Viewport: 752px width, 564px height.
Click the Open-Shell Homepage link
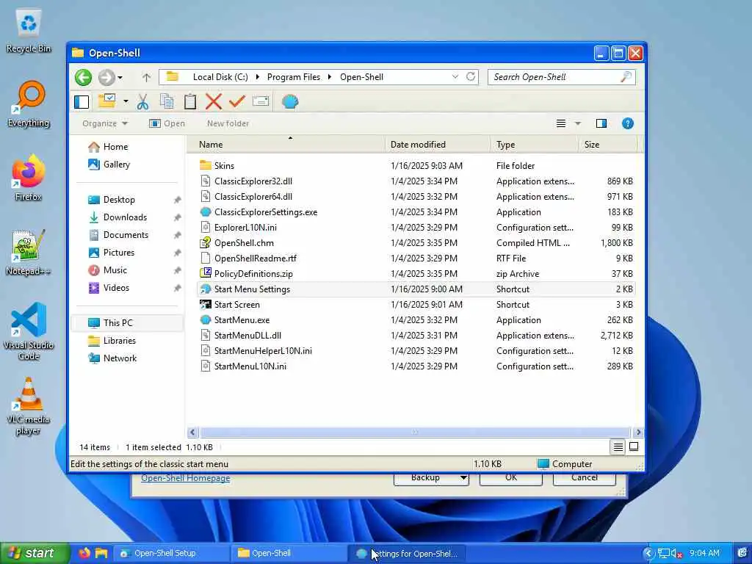click(186, 478)
